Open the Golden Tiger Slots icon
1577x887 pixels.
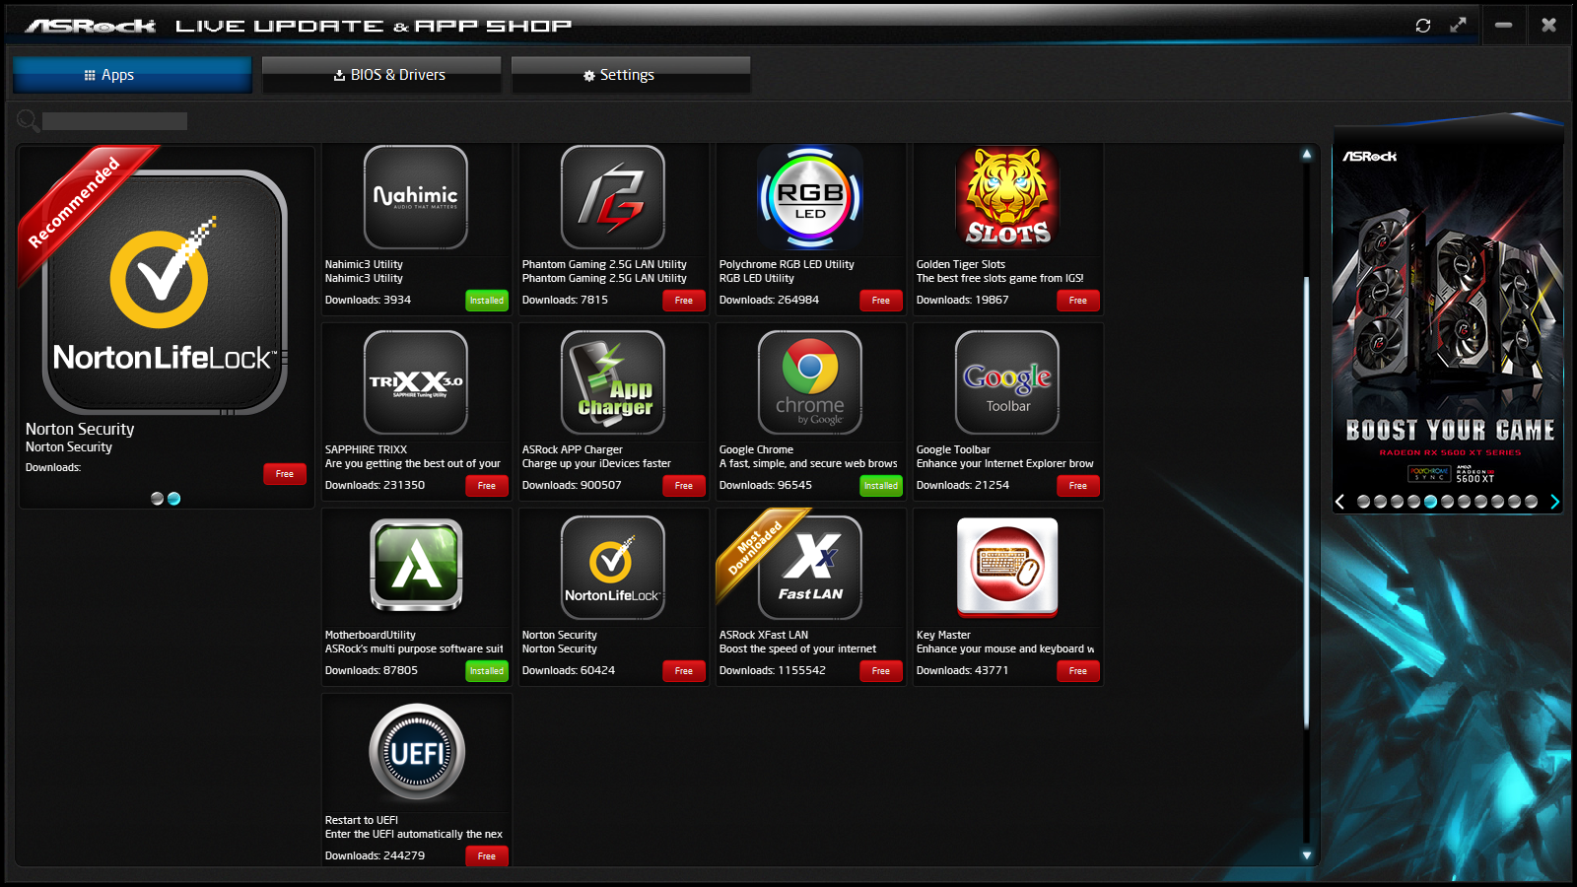point(1007,197)
